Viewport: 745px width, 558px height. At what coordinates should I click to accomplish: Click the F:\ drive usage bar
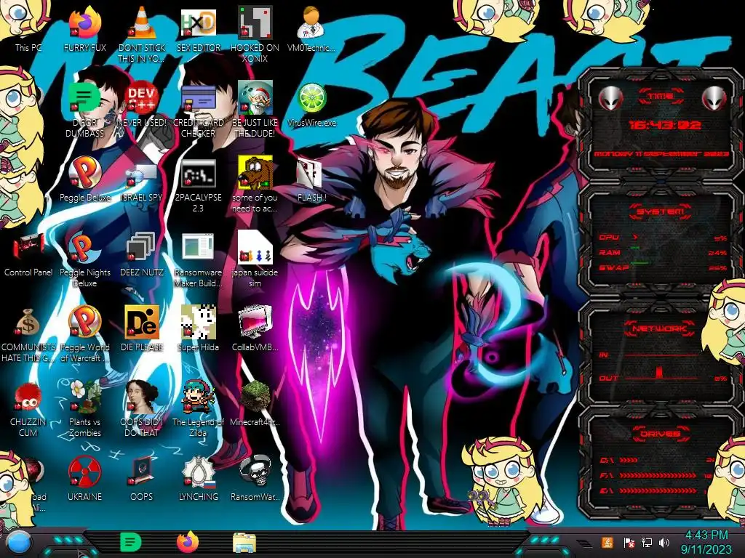[x=658, y=475]
